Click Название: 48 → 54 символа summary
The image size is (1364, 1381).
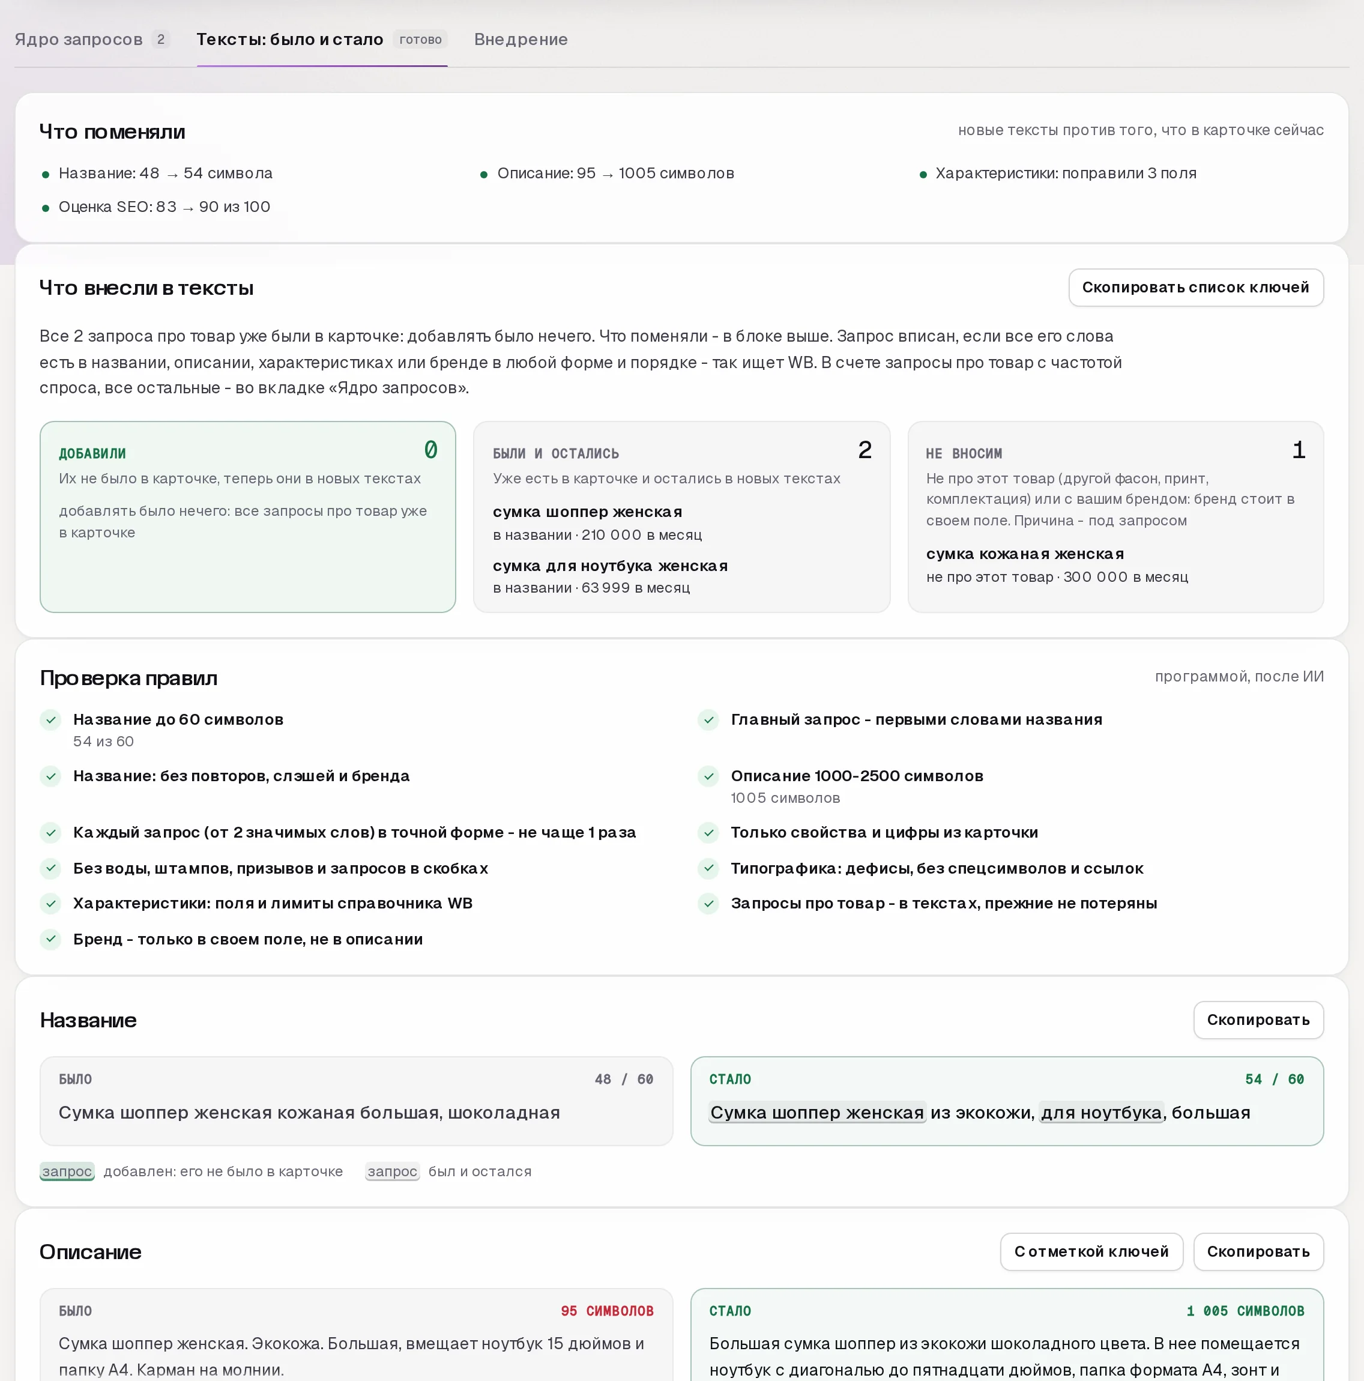click(165, 173)
